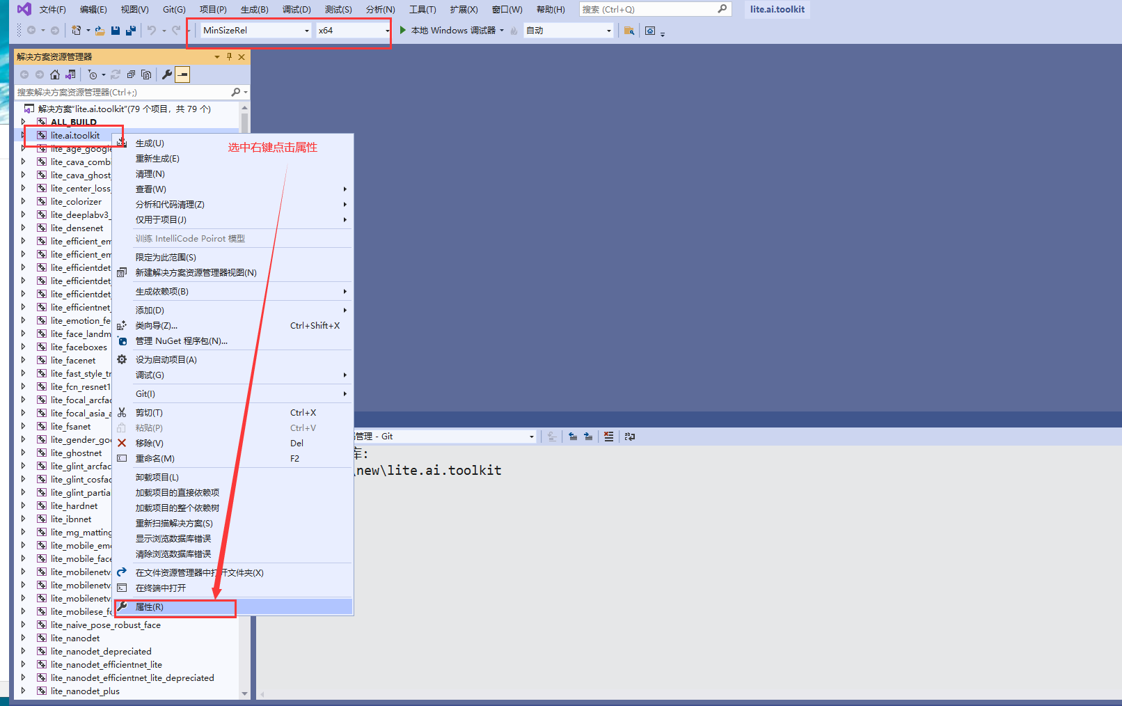Viewport: 1122px width, 706px height.
Task: Open the 工具(T) menu
Action: coord(422,9)
